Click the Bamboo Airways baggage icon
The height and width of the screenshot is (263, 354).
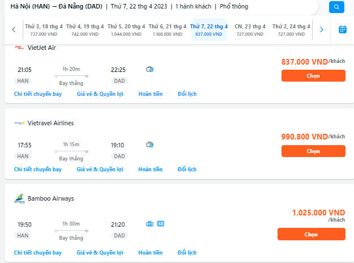(150, 224)
